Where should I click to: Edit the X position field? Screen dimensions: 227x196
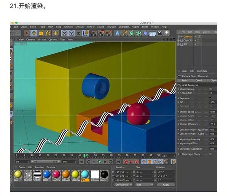(124, 172)
